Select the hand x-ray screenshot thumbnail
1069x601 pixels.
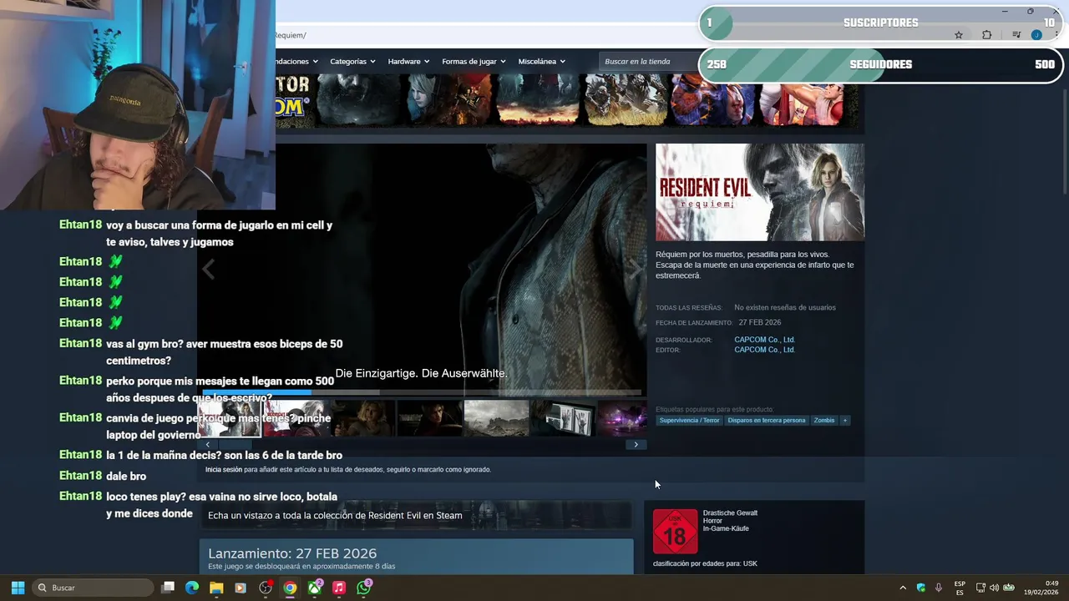[564, 418]
